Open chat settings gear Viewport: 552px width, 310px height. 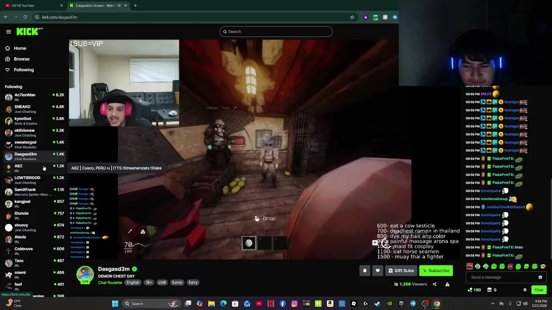[x=525, y=290]
